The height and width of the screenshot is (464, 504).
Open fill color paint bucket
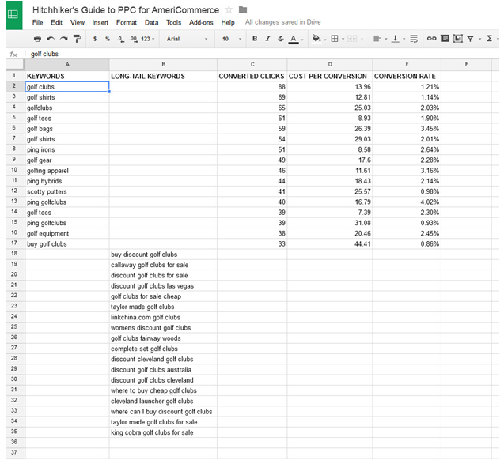316,39
